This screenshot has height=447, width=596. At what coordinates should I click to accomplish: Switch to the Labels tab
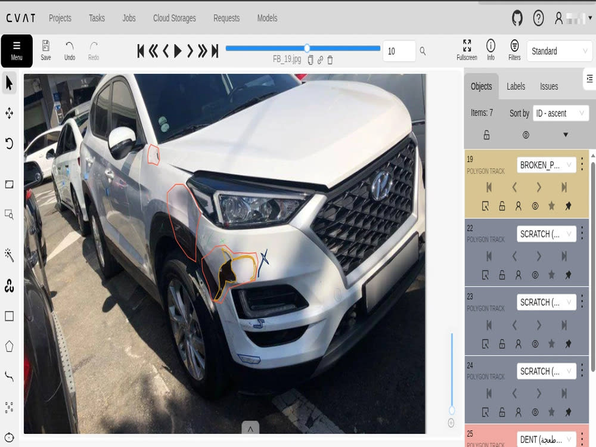pyautogui.click(x=516, y=86)
